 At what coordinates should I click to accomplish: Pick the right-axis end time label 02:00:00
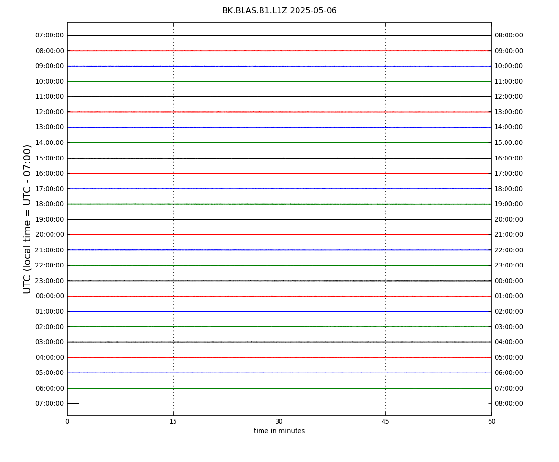(x=509, y=311)
